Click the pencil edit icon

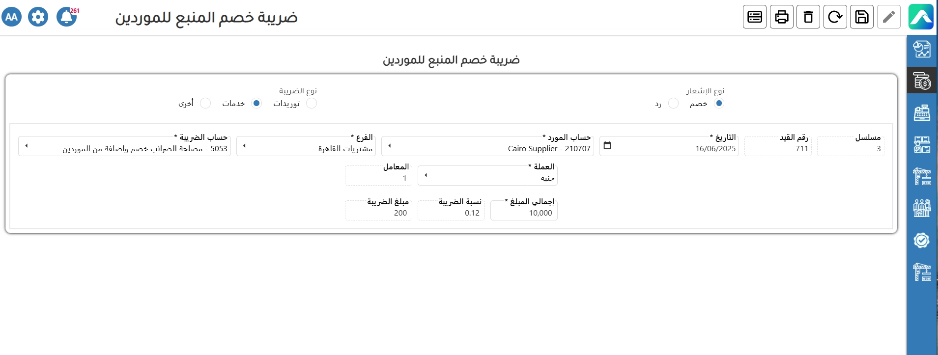pos(888,17)
